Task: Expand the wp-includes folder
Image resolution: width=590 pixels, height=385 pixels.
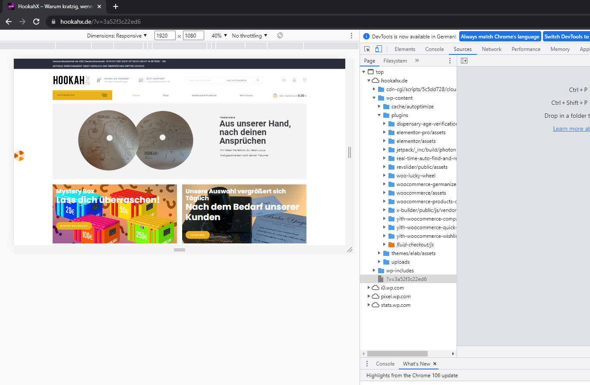Action: pyautogui.click(x=374, y=271)
